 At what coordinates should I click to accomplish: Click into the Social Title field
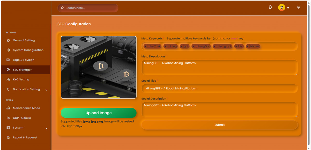coord(219,88)
